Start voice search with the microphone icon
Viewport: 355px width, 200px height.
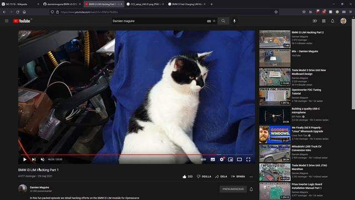(x=234, y=21)
